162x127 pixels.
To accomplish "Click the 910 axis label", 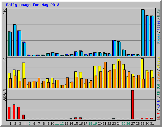I will click(x=5, y=12).
